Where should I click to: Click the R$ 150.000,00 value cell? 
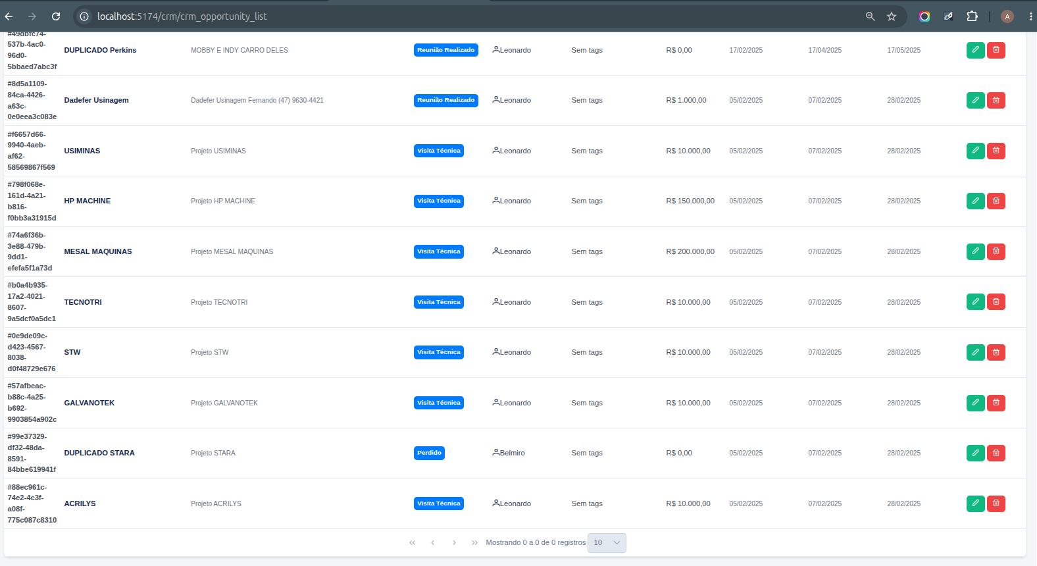point(690,201)
